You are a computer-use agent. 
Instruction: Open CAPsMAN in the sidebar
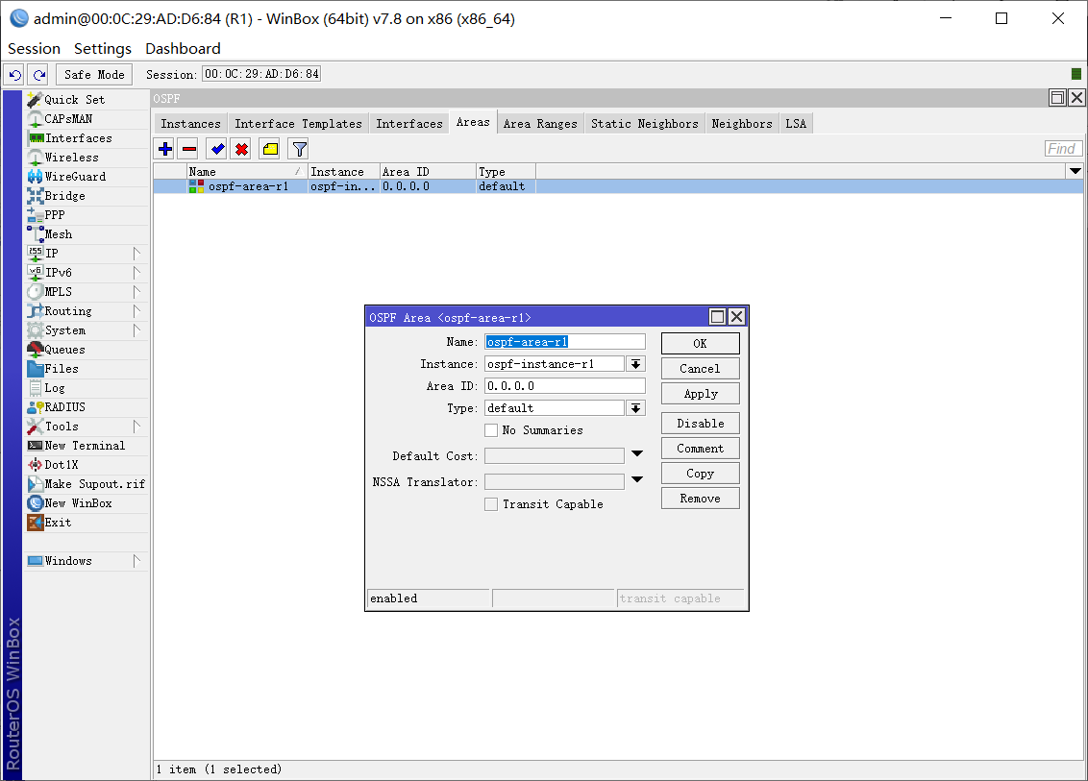click(x=87, y=118)
